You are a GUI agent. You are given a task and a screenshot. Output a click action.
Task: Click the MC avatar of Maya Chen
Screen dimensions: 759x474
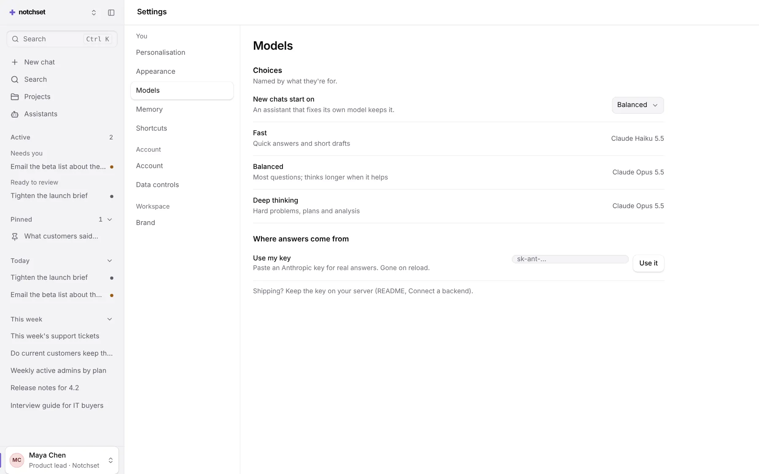tap(17, 460)
